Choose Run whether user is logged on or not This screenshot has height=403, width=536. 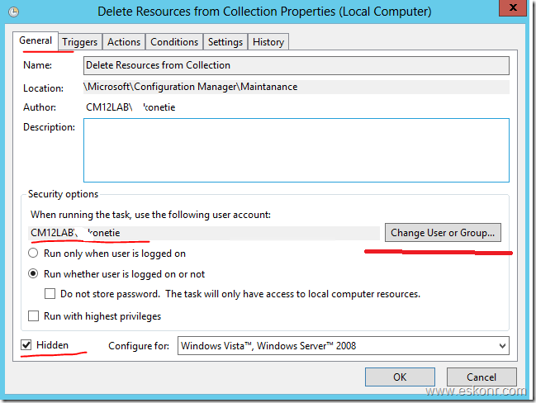tap(34, 274)
